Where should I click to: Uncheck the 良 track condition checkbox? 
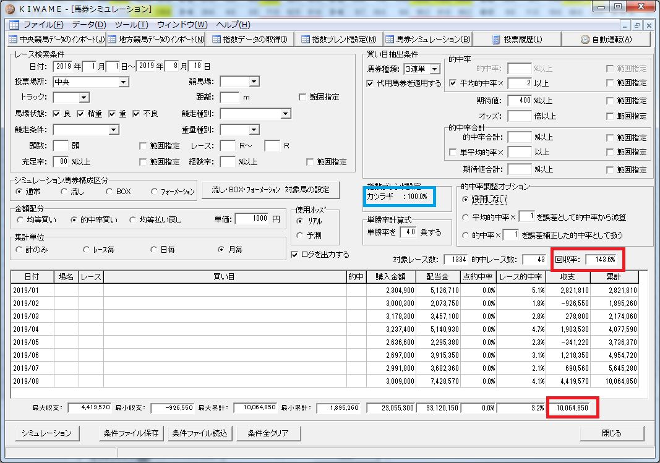tap(56, 114)
